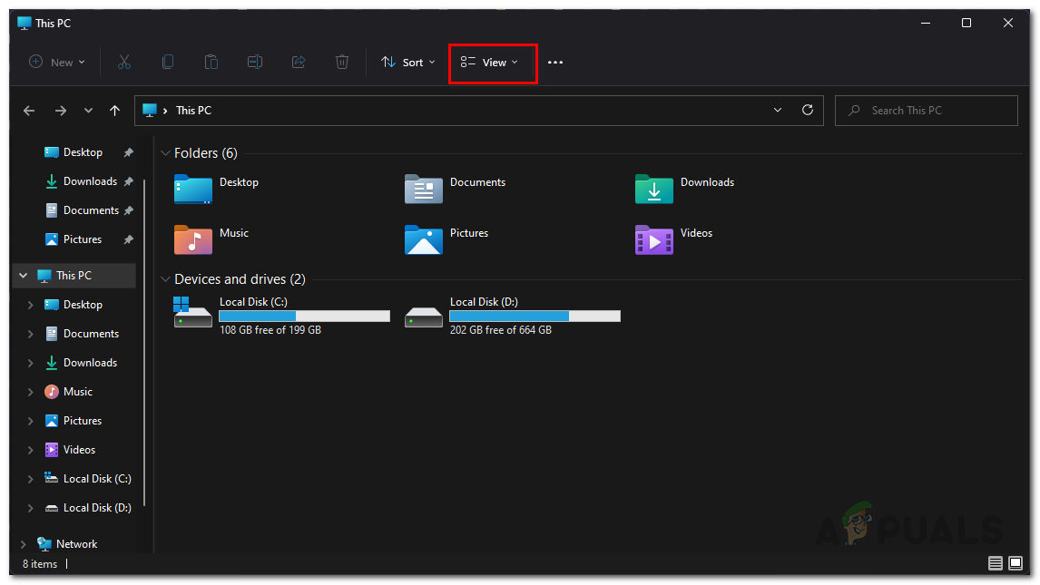Select pinned Downloads in Quick access

(89, 181)
